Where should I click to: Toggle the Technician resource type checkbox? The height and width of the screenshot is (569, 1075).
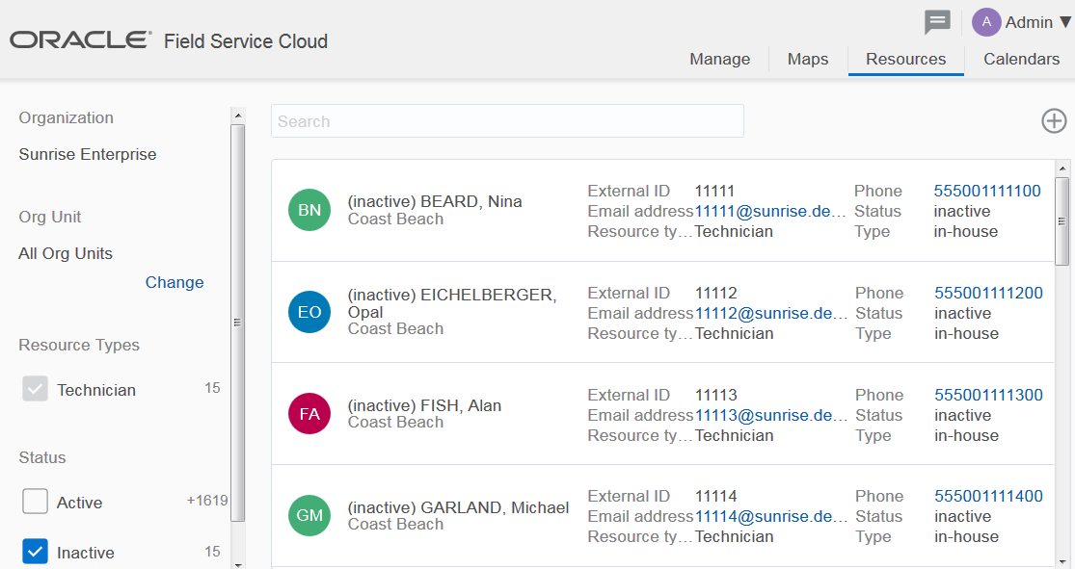[36, 389]
